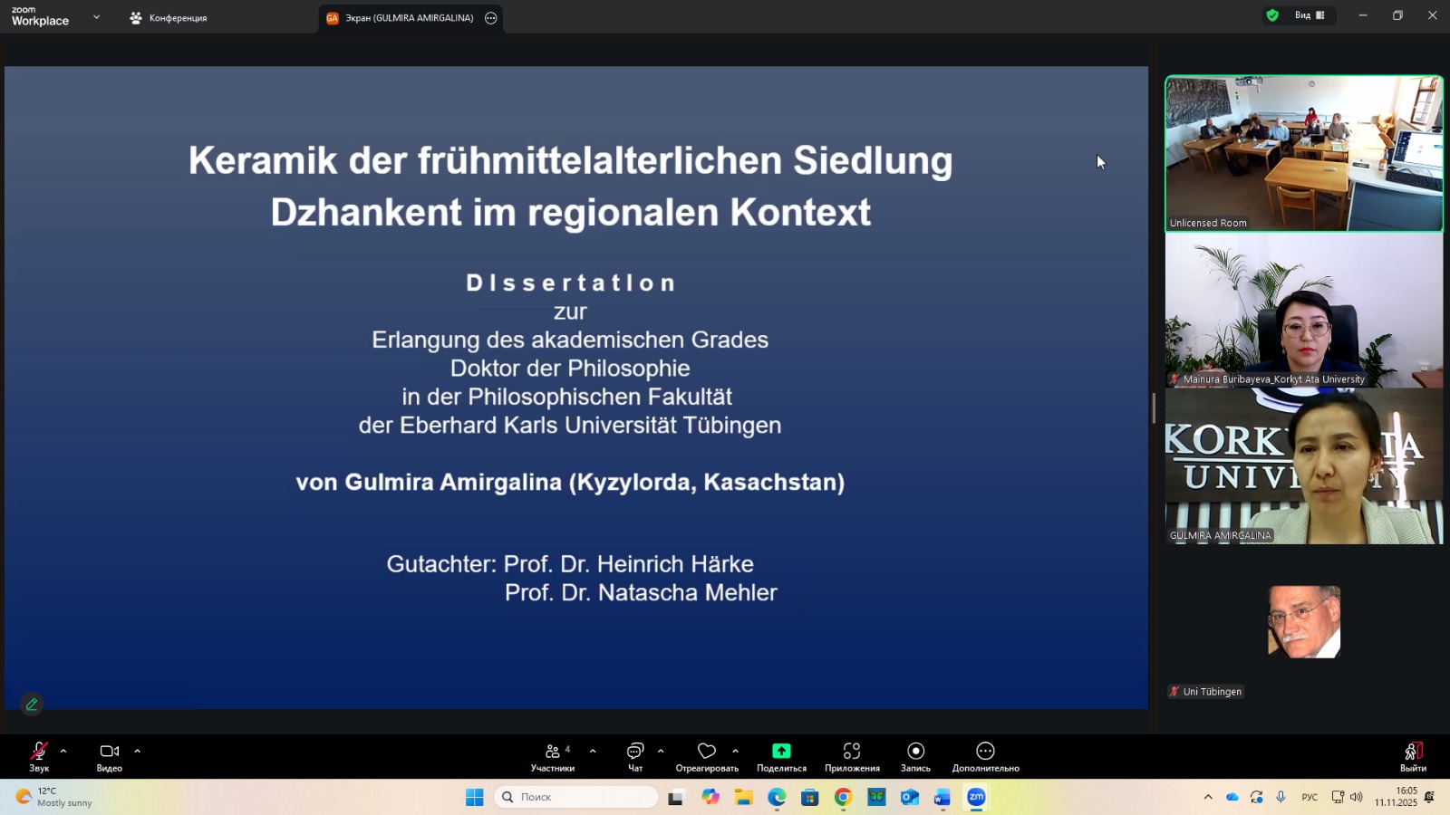This screenshot has width=1450, height=815.
Task: Click the green encryption shield icon
Action: coord(1272,15)
